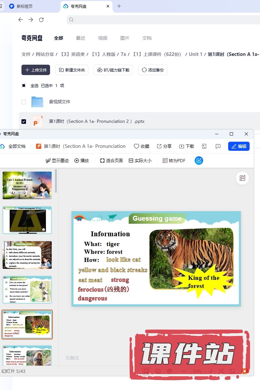Open the AI assistant blue icon
The image size is (260, 390).
click(199, 160)
